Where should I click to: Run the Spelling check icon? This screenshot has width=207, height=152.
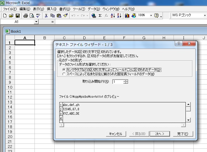38,16
